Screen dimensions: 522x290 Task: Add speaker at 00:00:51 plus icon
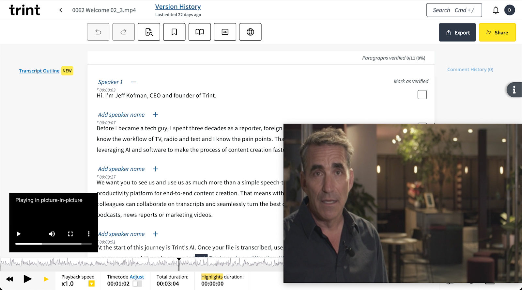click(x=156, y=234)
